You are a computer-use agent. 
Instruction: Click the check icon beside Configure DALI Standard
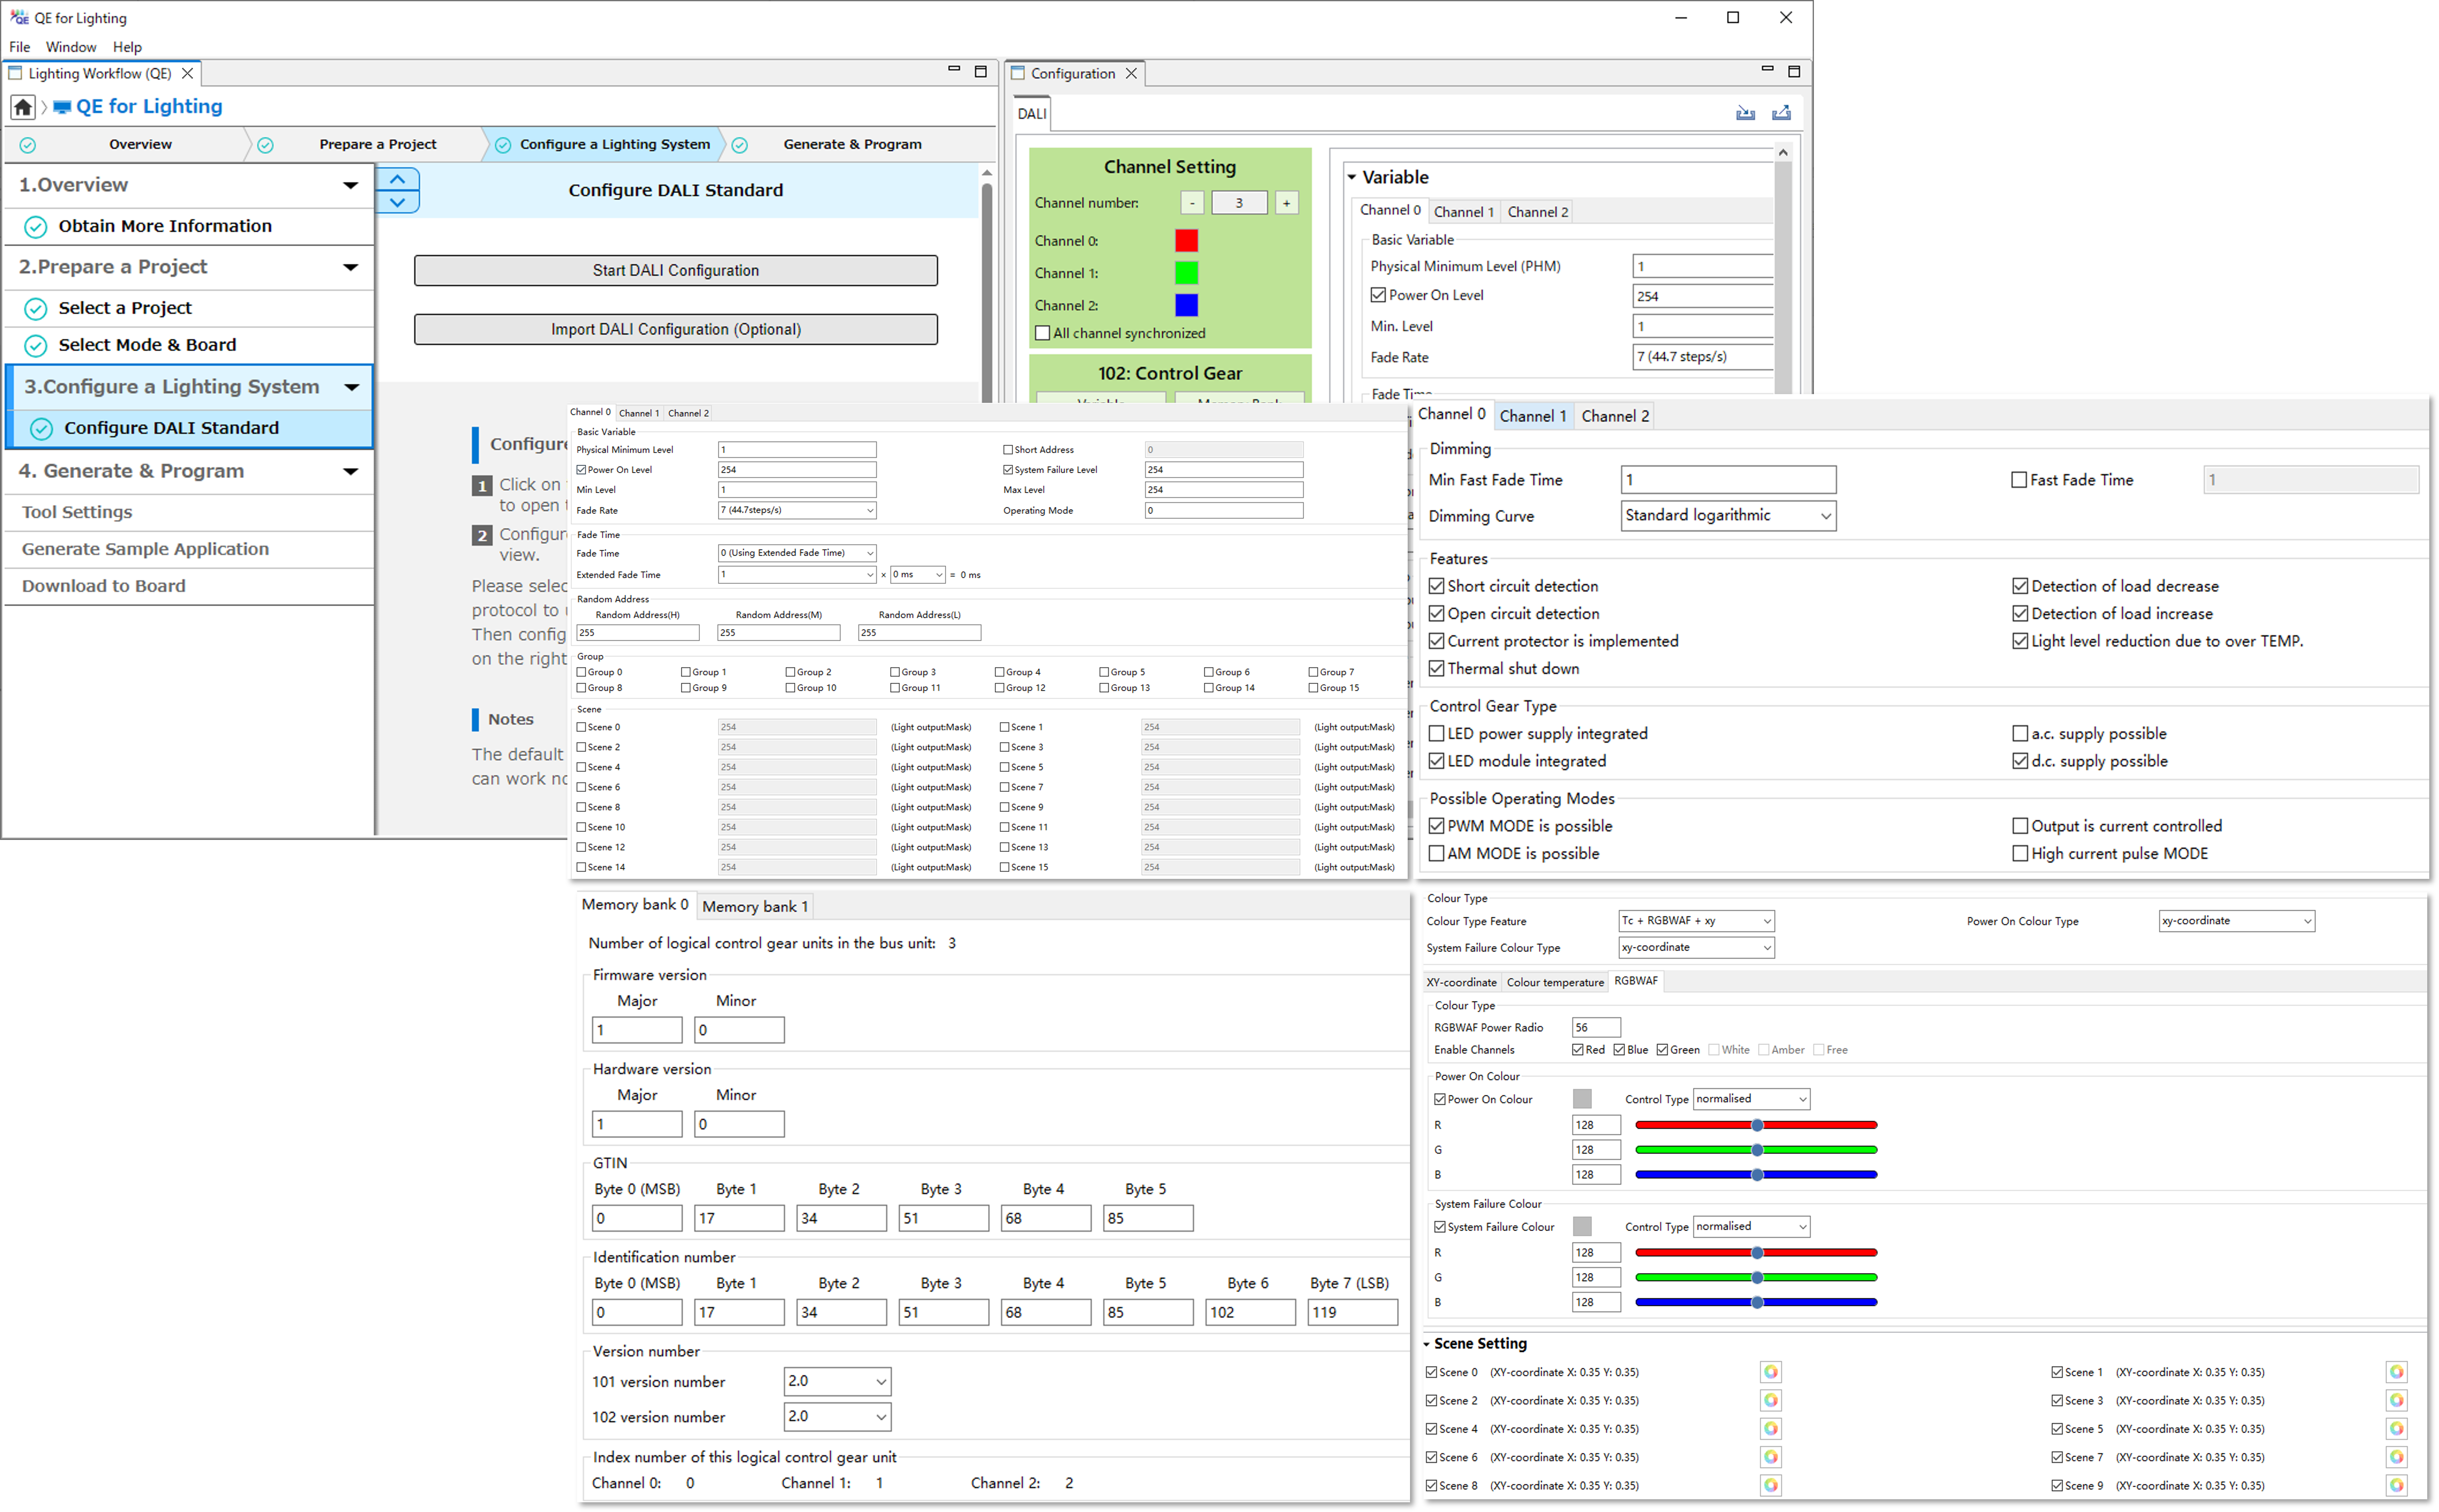point(41,429)
